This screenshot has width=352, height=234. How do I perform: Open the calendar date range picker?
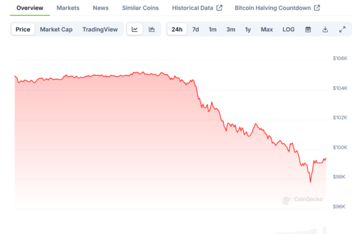[x=308, y=29]
